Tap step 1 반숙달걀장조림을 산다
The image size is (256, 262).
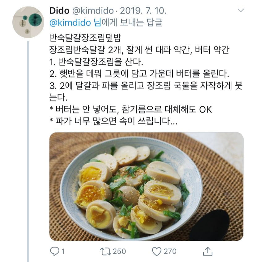coord(96,62)
